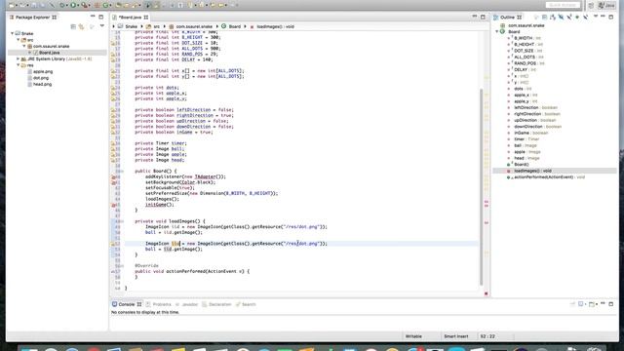Image resolution: width=624 pixels, height=351 pixels.
Task: Click error marker on line 45 gutter
Action: 113,205
